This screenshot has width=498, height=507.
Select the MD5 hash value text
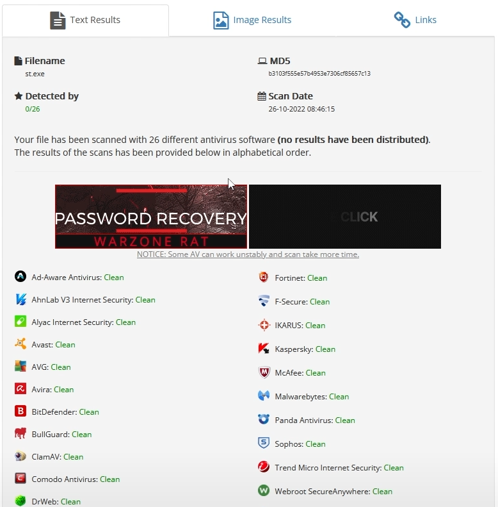click(319, 74)
